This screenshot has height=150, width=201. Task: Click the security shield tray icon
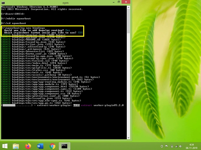[162, 146]
